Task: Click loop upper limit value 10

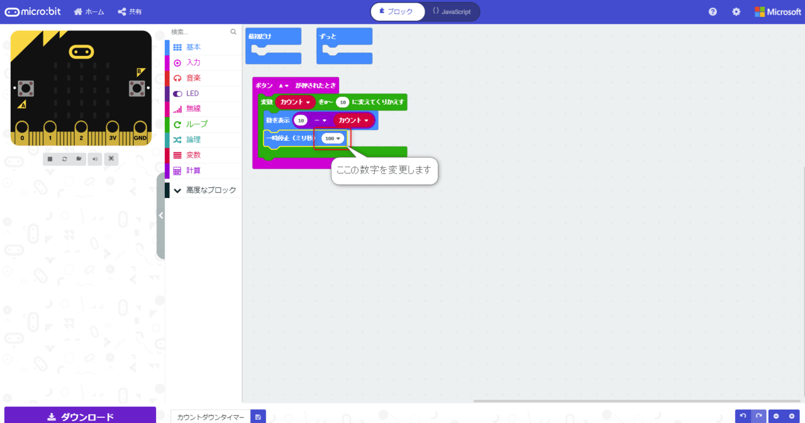Action: [x=342, y=102]
